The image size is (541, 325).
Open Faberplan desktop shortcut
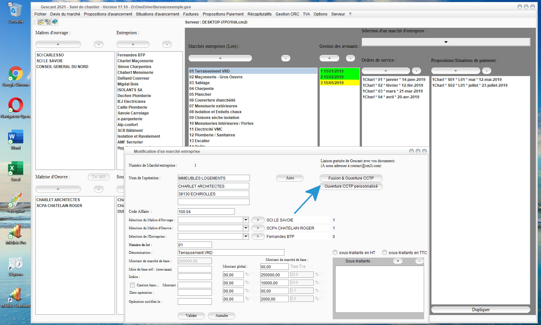coord(15,203)
